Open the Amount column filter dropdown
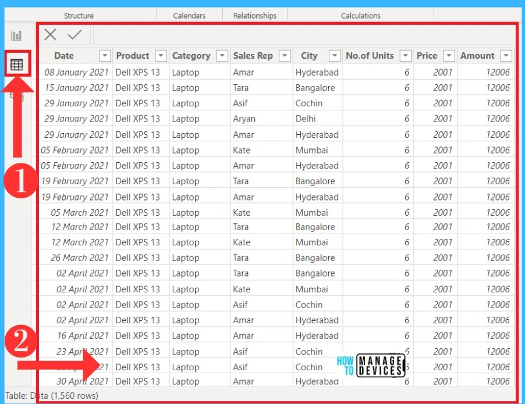525x404 pixels. pyautogui.click(x=506, y=56)
